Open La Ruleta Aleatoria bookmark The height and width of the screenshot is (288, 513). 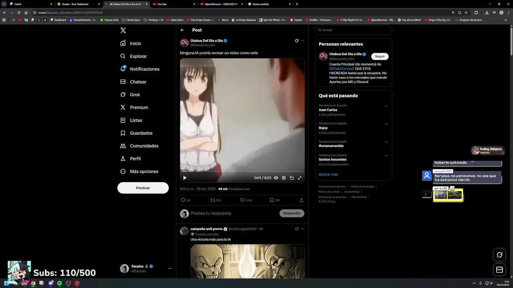243,20
